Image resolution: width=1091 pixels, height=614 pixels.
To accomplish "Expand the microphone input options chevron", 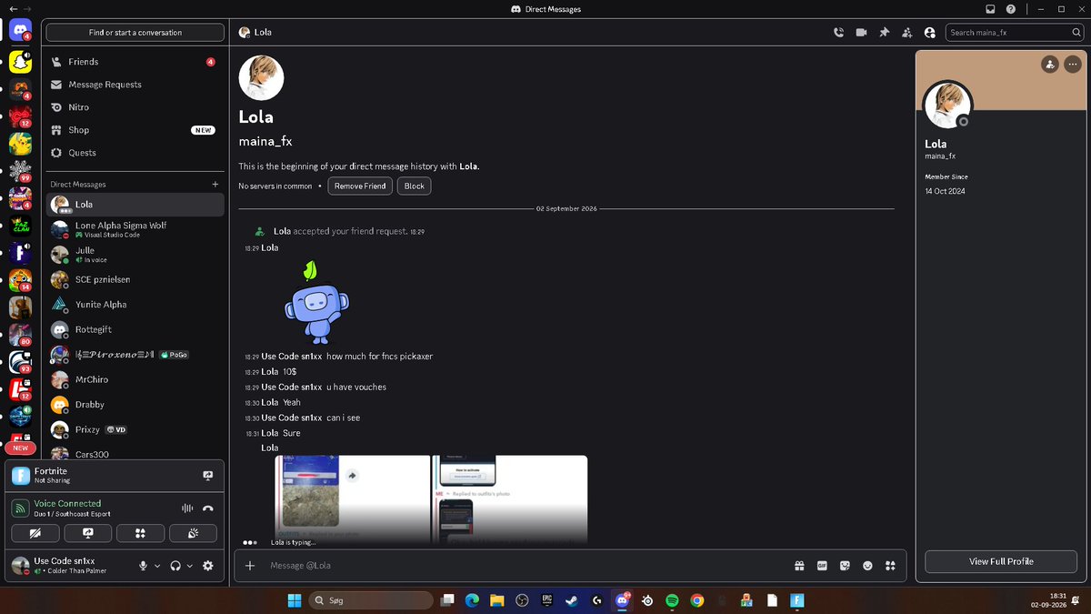I will click(157, 566).
